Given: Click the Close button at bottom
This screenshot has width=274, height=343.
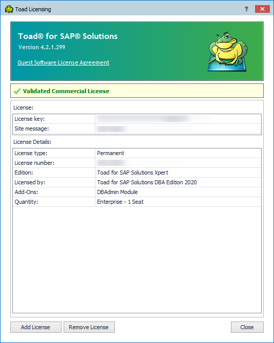Looking at the screenshot, I should [247, 327].
